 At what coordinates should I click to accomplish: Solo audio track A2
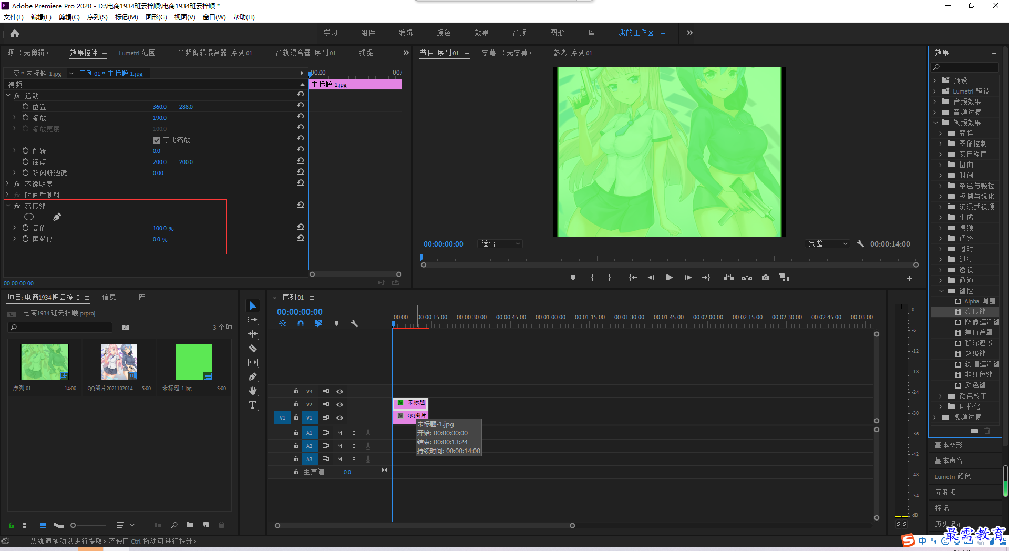pyautogui.click(x=354, y=446)
